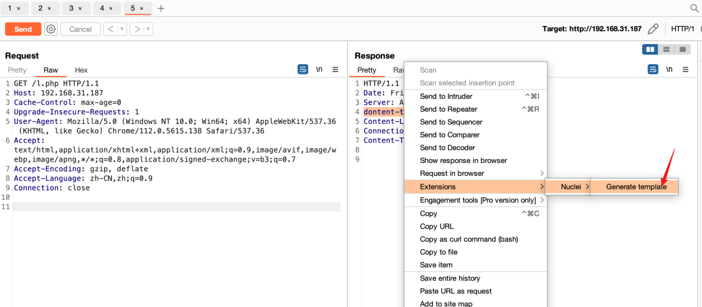Click Generate template menu entry
702x307 pixels.
(636, 186)
